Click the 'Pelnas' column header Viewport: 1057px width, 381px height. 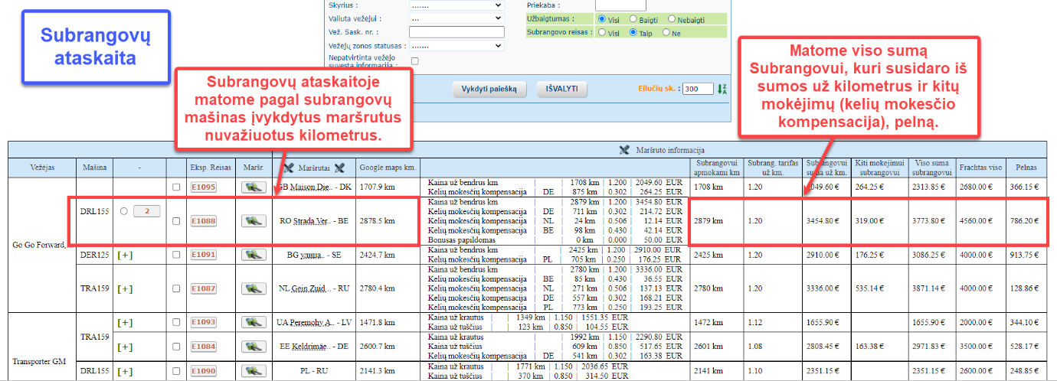pyautogui.click(x=1025, y=166)
